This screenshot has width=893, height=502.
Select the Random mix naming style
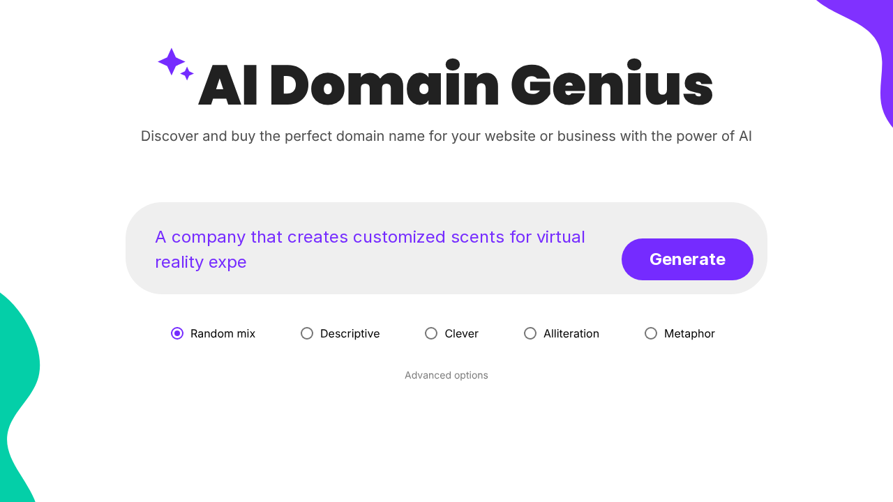(x=177, y=333)
